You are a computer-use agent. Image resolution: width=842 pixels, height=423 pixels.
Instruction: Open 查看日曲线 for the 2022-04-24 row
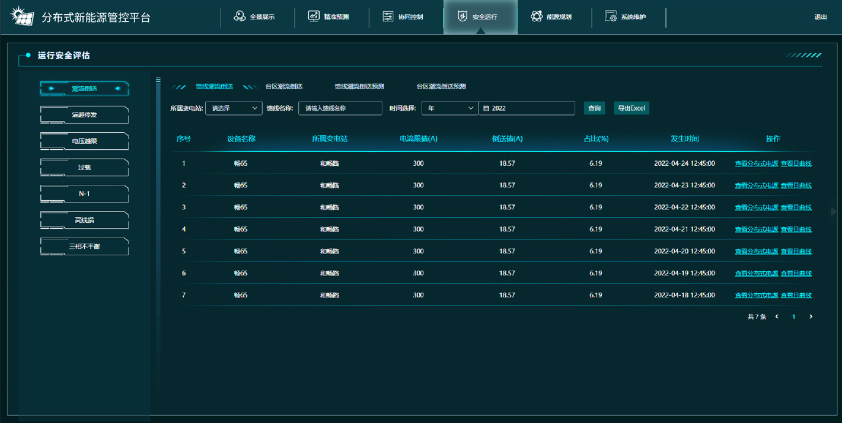point(796,164)
